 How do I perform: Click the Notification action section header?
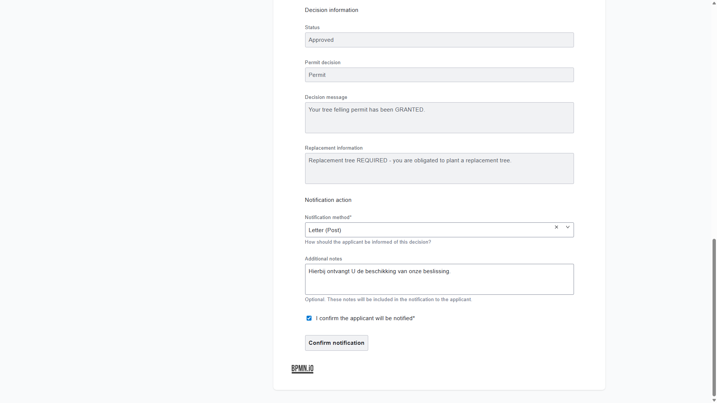[x=328, y=200]
